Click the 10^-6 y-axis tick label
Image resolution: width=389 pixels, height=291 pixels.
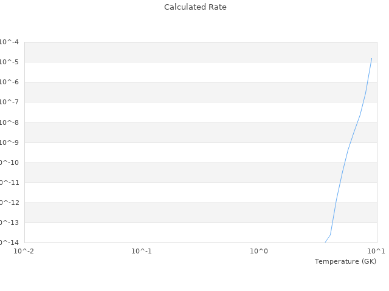tap(10, 82)
